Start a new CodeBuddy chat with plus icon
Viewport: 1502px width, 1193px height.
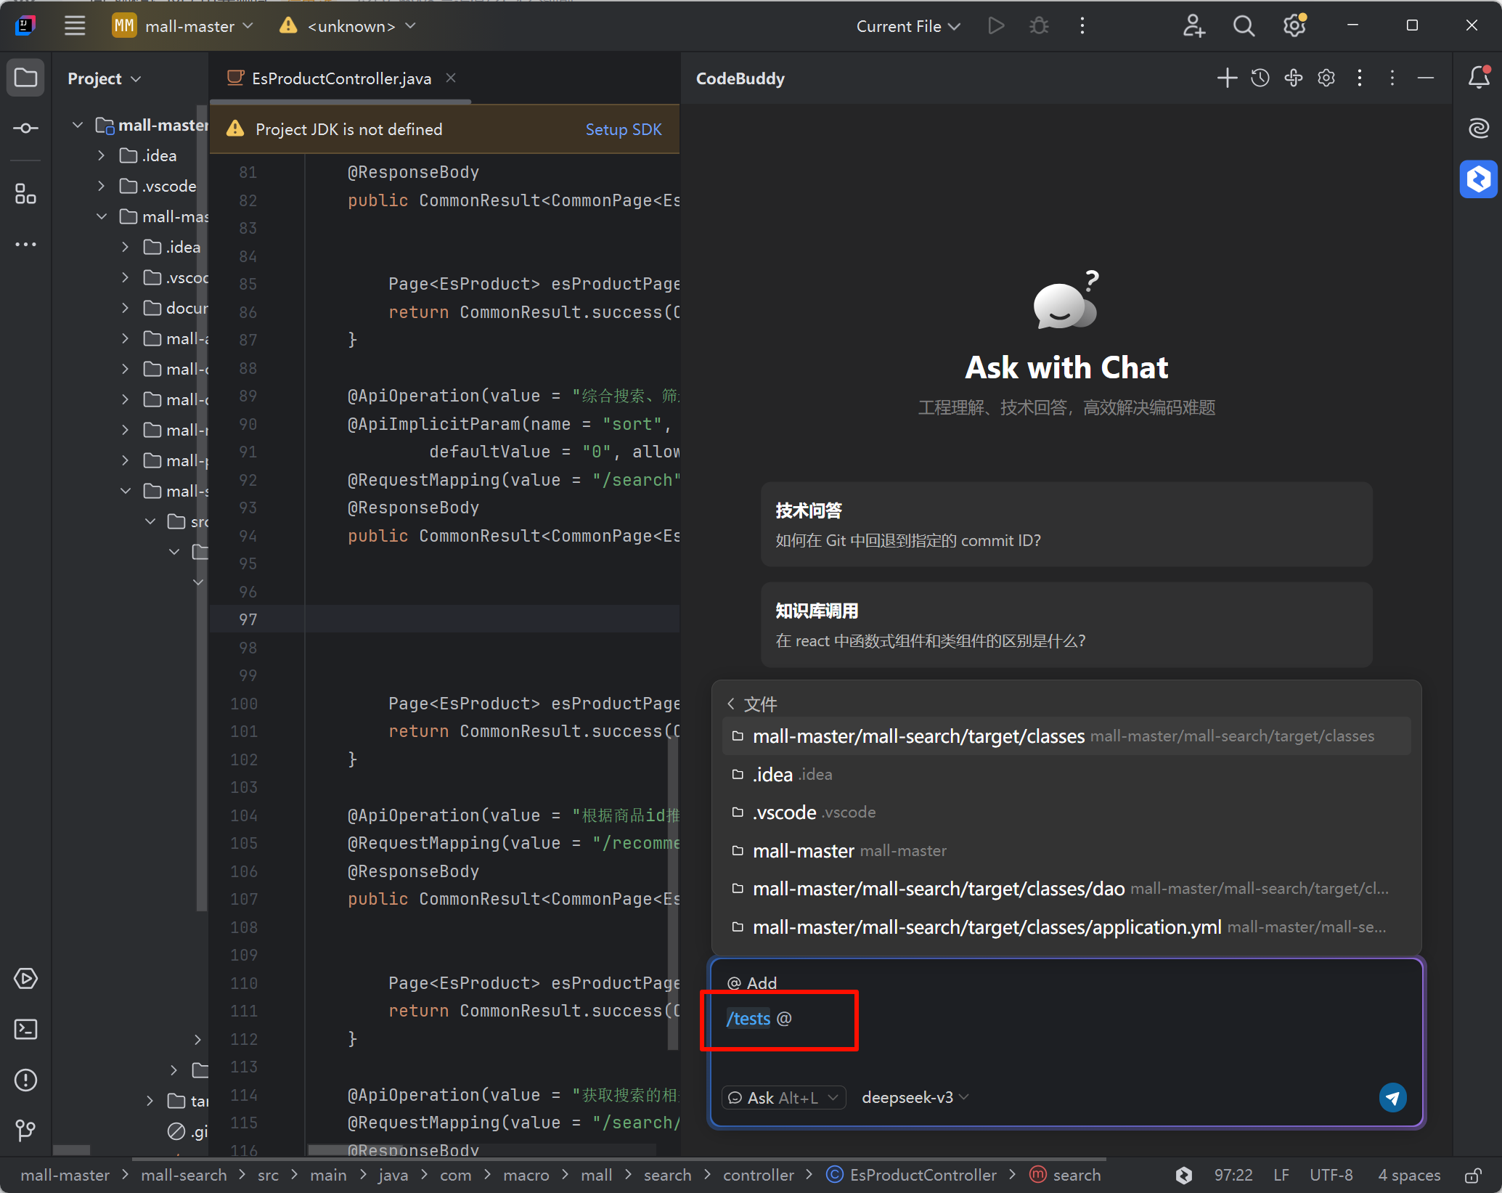coord(1226,78)
